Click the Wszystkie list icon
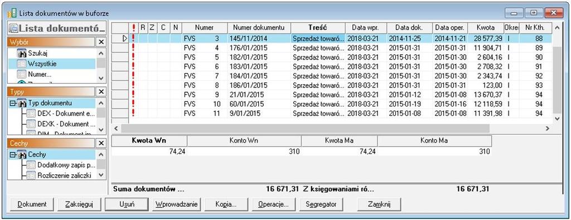This screenshot has width=571, height=220. click(22, 63)
